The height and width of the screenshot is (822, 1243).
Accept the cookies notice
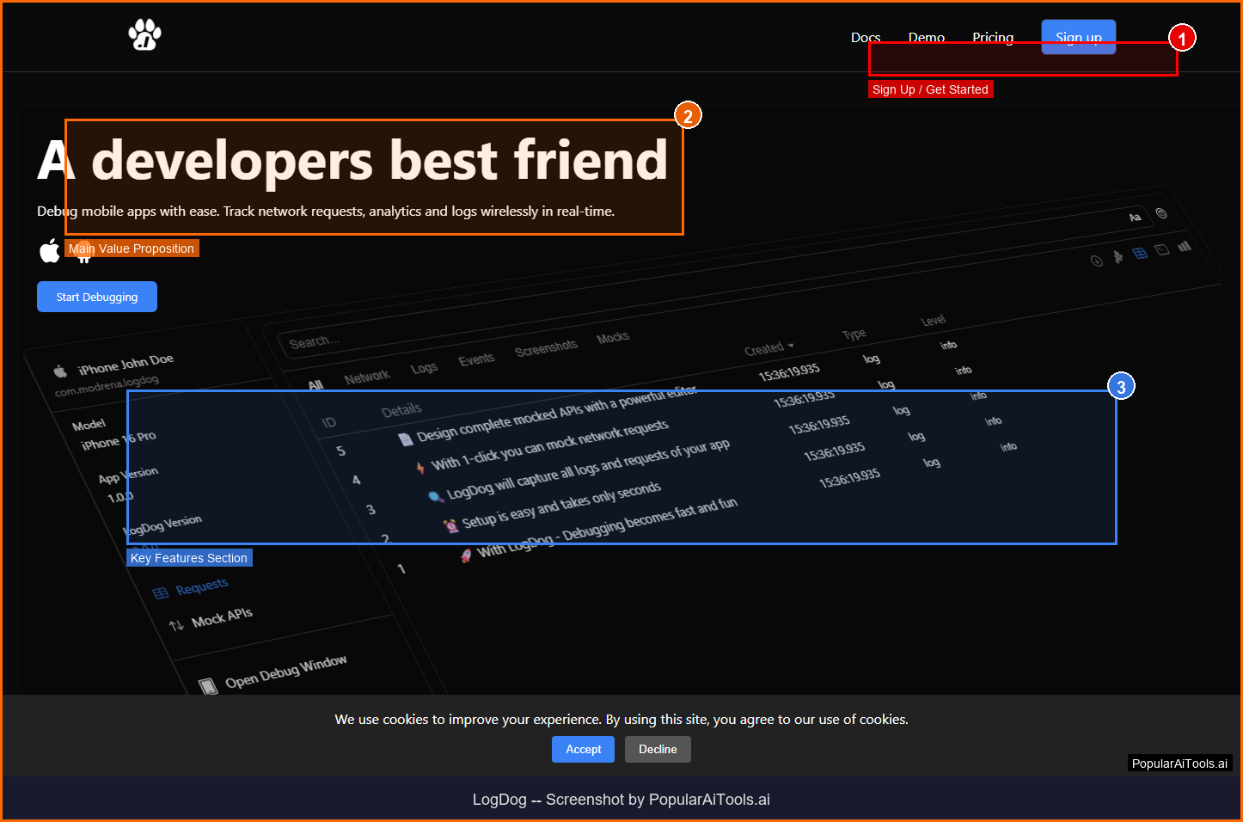coord(583,749)
